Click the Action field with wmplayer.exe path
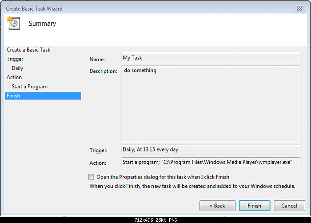Viewport: 311px width, 223px height. (211, 162)
